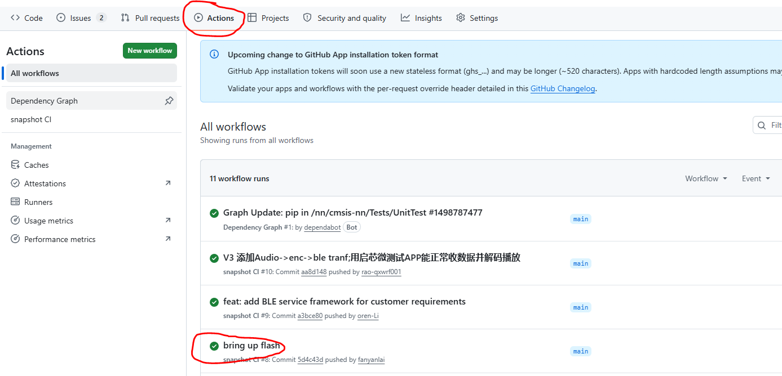Click success status icon for Graph Update run
The width and height of the screenshot is (782, 376).
[214, 213]
